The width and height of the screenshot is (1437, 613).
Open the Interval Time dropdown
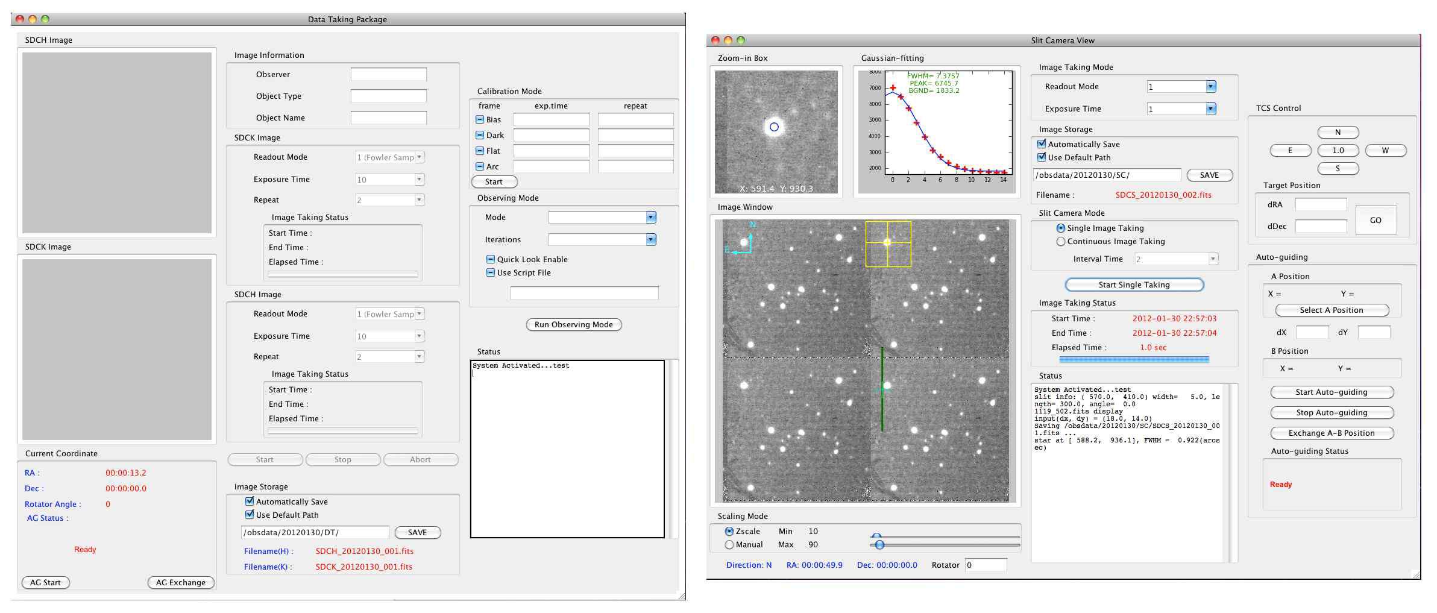[x=1177, y=259]
